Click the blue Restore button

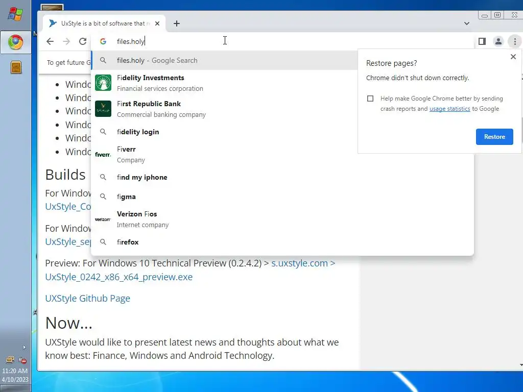pyautogui.click(x=494, y=137)
